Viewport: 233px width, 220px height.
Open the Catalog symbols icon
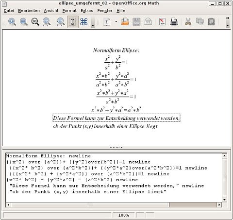(x=84, y=22)
